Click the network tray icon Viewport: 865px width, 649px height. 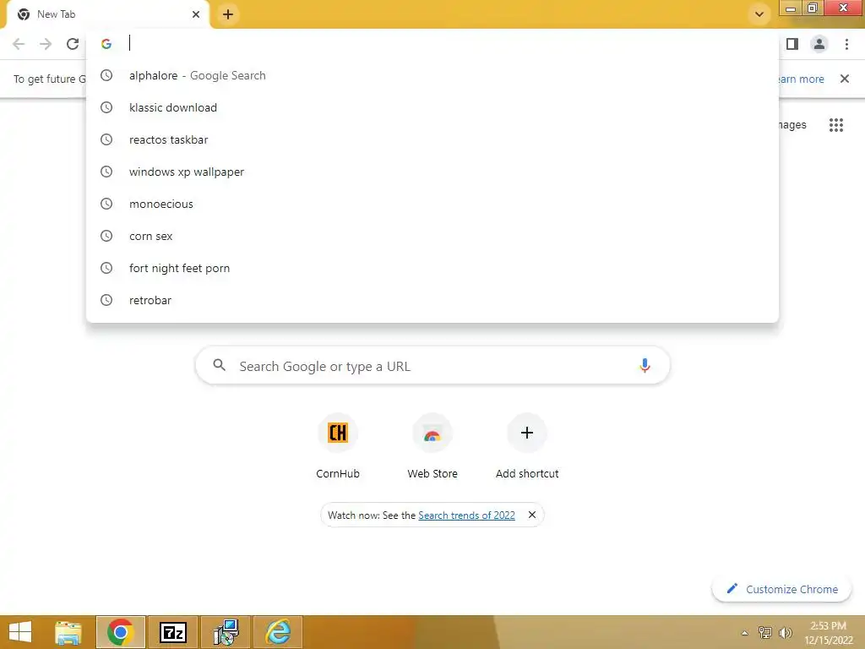click(765, 632)
